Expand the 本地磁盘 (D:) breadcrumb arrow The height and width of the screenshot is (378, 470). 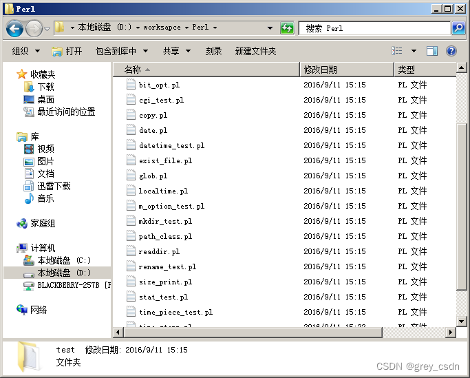pos(138,28)
